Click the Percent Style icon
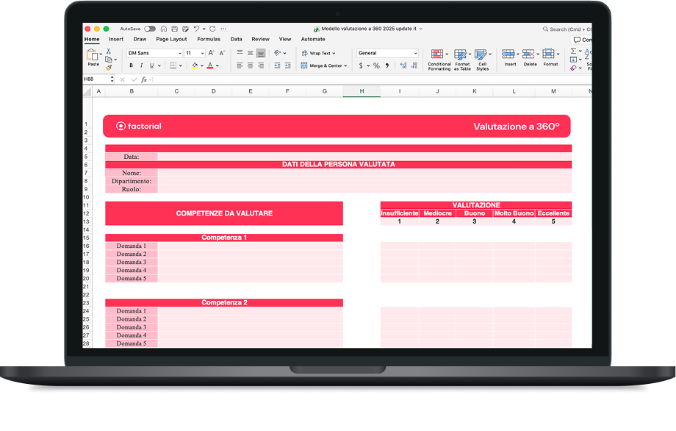676x431 pixels. pyautogui.click(x=376, y=65)
